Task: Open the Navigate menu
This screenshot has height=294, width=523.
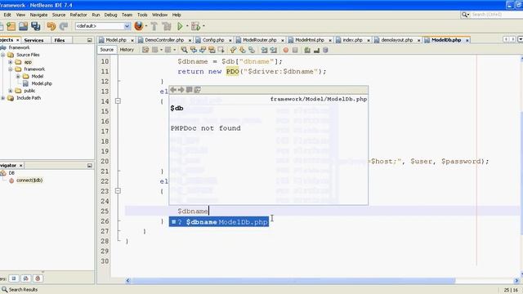Action: (x=38, y=15)
